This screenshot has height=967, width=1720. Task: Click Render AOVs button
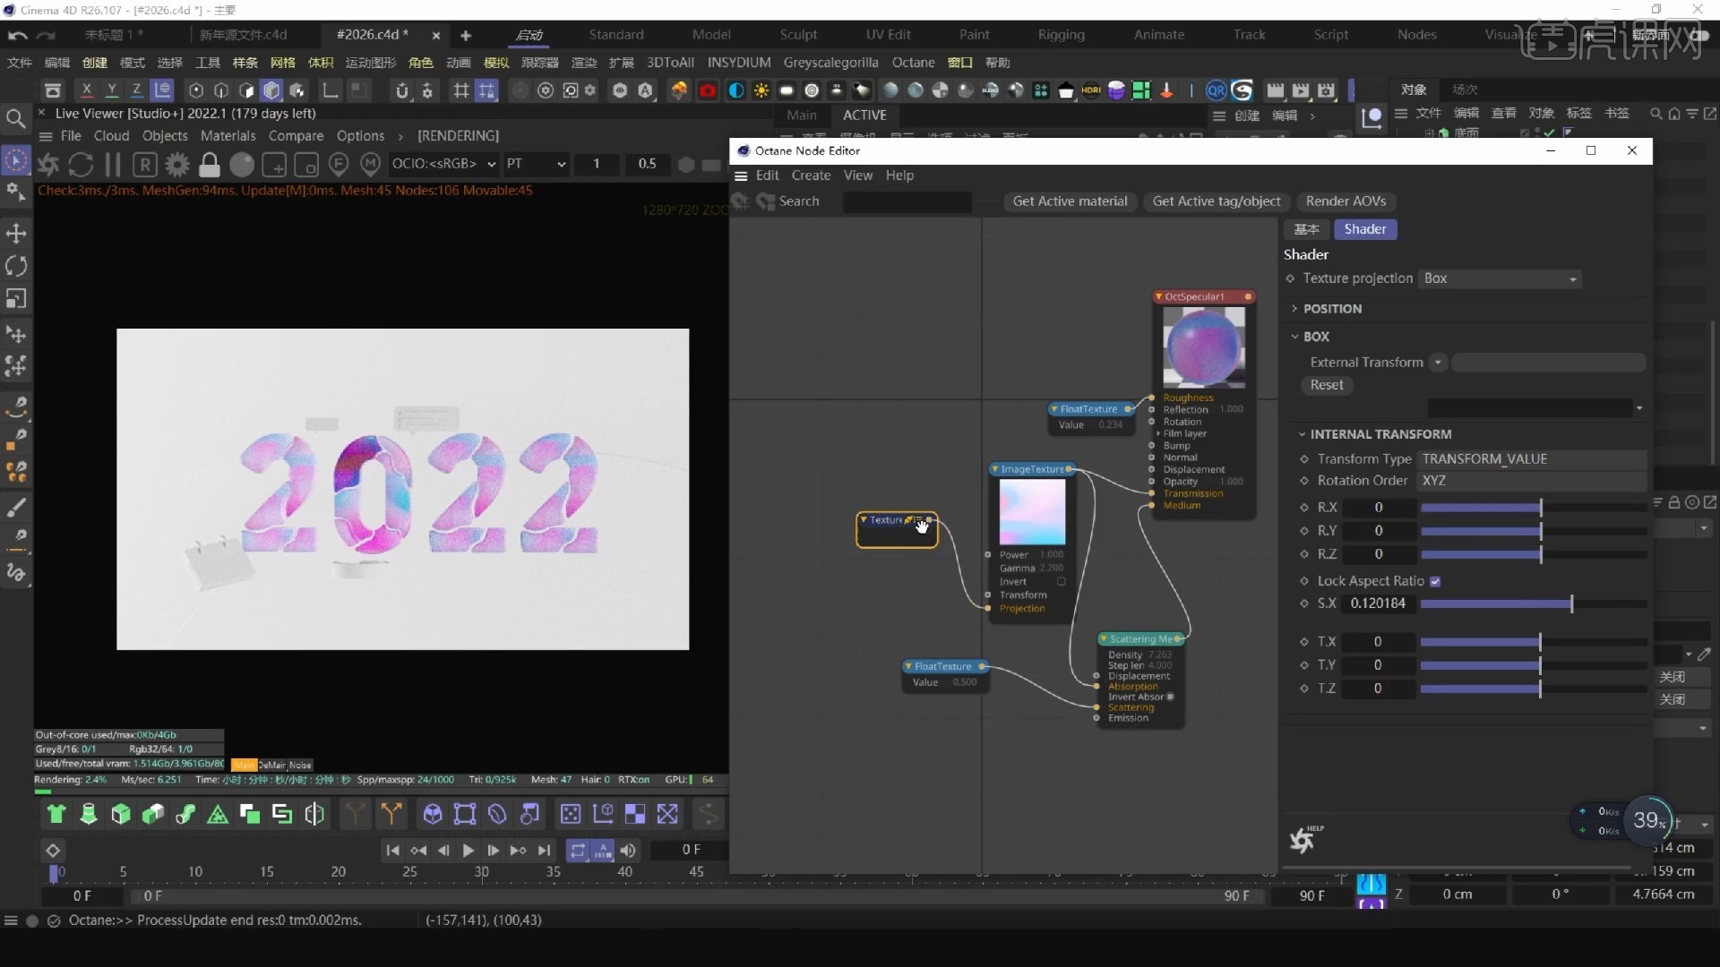click(x=1346, y=201)
